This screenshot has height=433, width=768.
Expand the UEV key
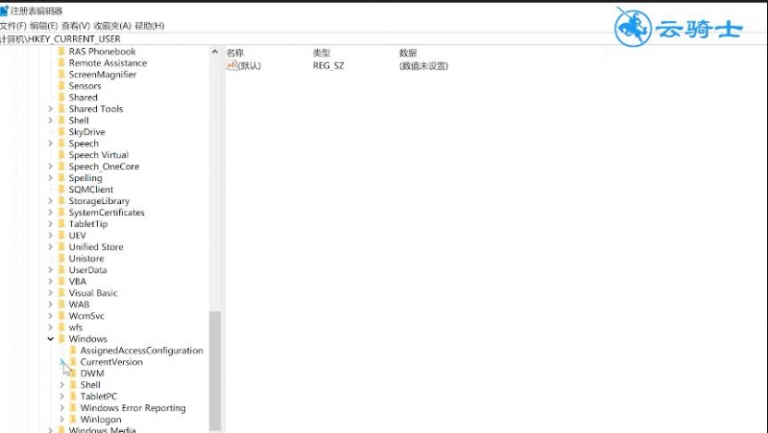click(51, 236)
